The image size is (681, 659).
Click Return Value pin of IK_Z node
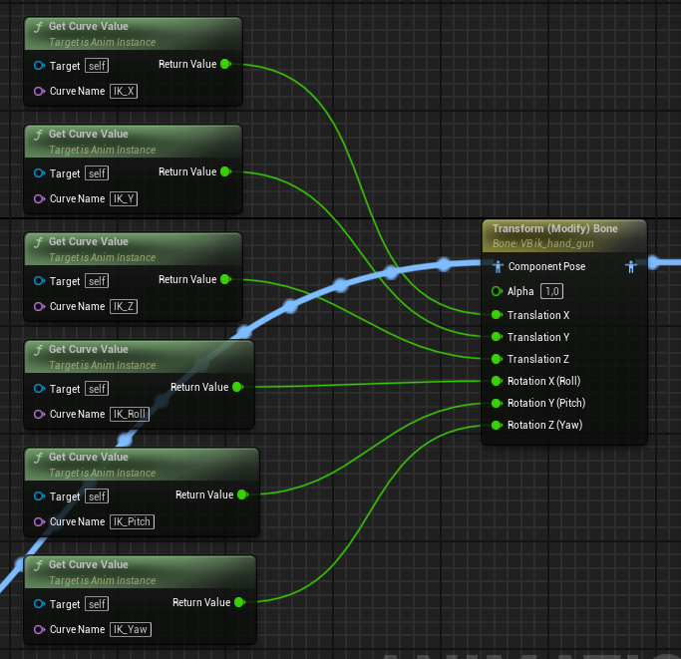click(225, 280)
